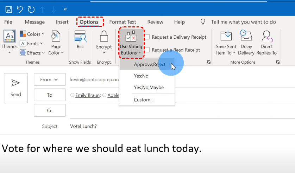
Task: Open Page Color options
Action: click(56, 43)
